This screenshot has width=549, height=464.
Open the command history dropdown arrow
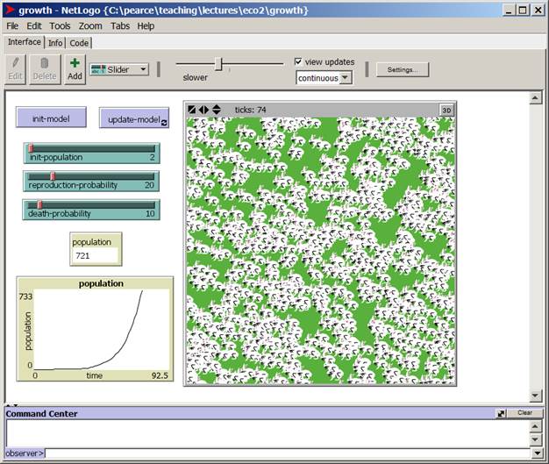[537, 453]
